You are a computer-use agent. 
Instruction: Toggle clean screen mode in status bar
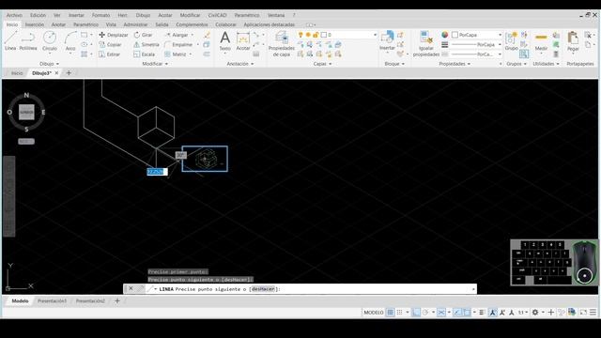[x=583, y=313]
